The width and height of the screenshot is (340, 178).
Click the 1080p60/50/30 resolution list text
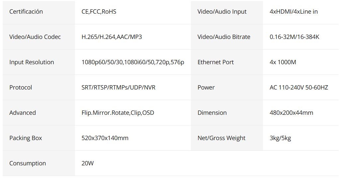(x=133, y=62)
